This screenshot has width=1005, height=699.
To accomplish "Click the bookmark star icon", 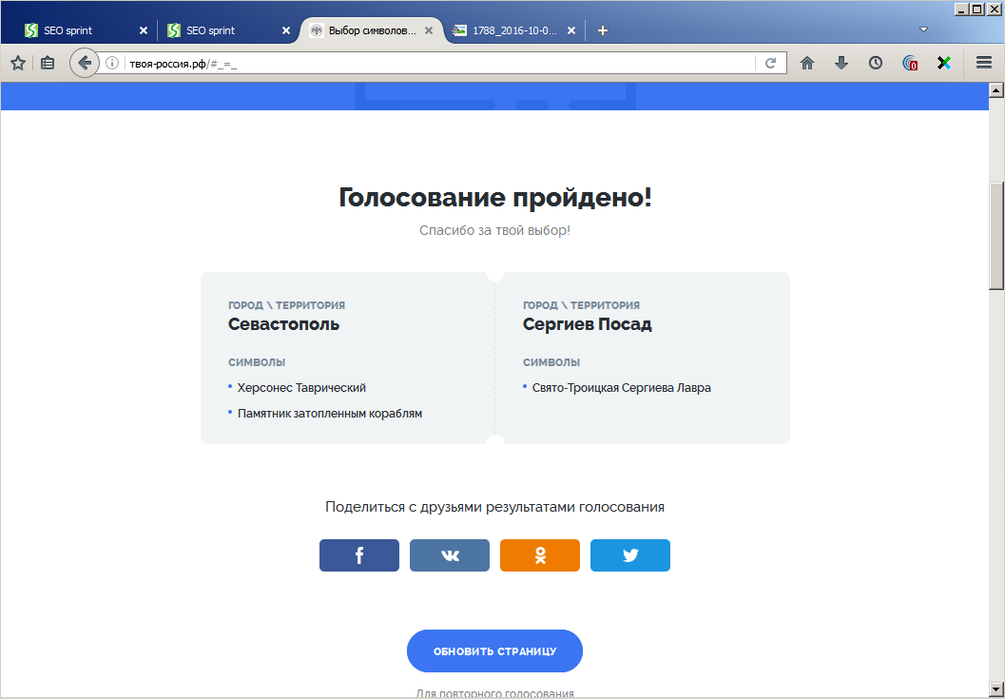I will pyautogui.click(x=18, y=63).
